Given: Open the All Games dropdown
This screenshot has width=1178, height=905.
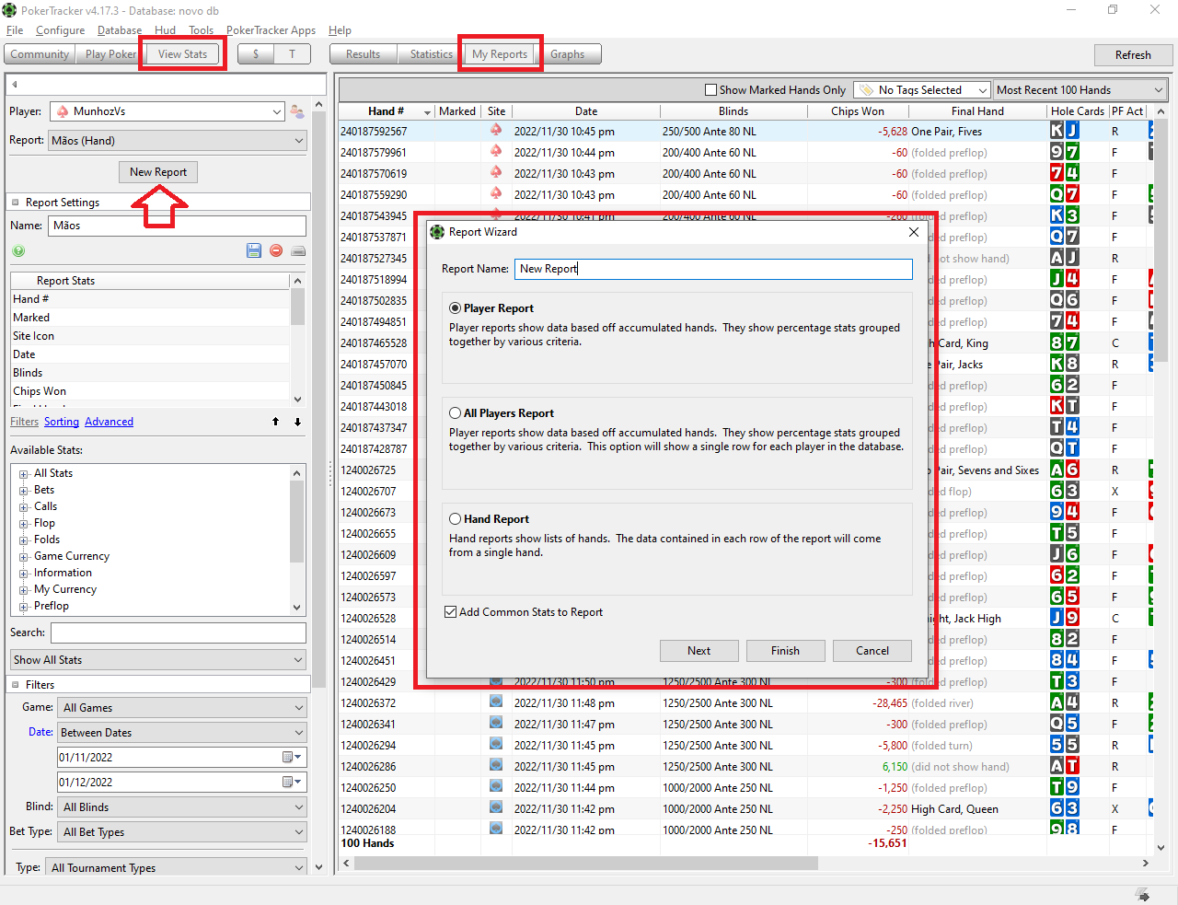Looking at the screenshot, I should 182,708.
